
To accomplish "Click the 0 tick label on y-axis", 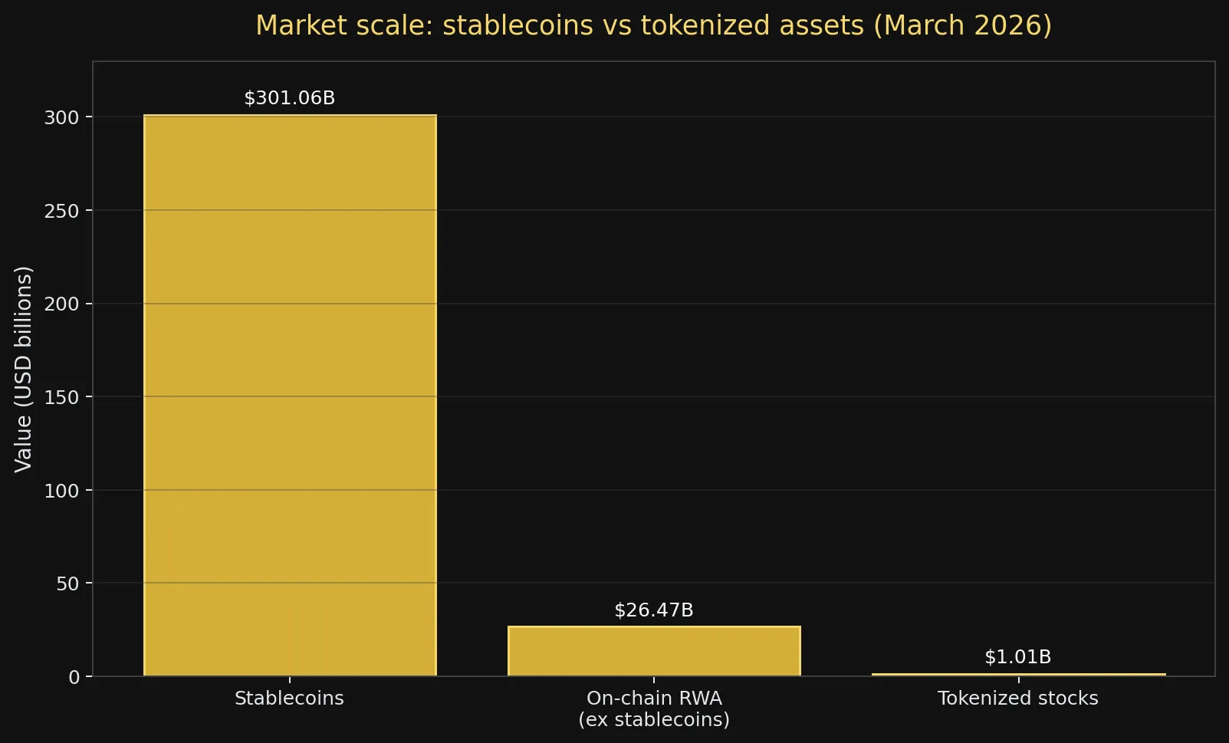I will [x=74, y=677].
